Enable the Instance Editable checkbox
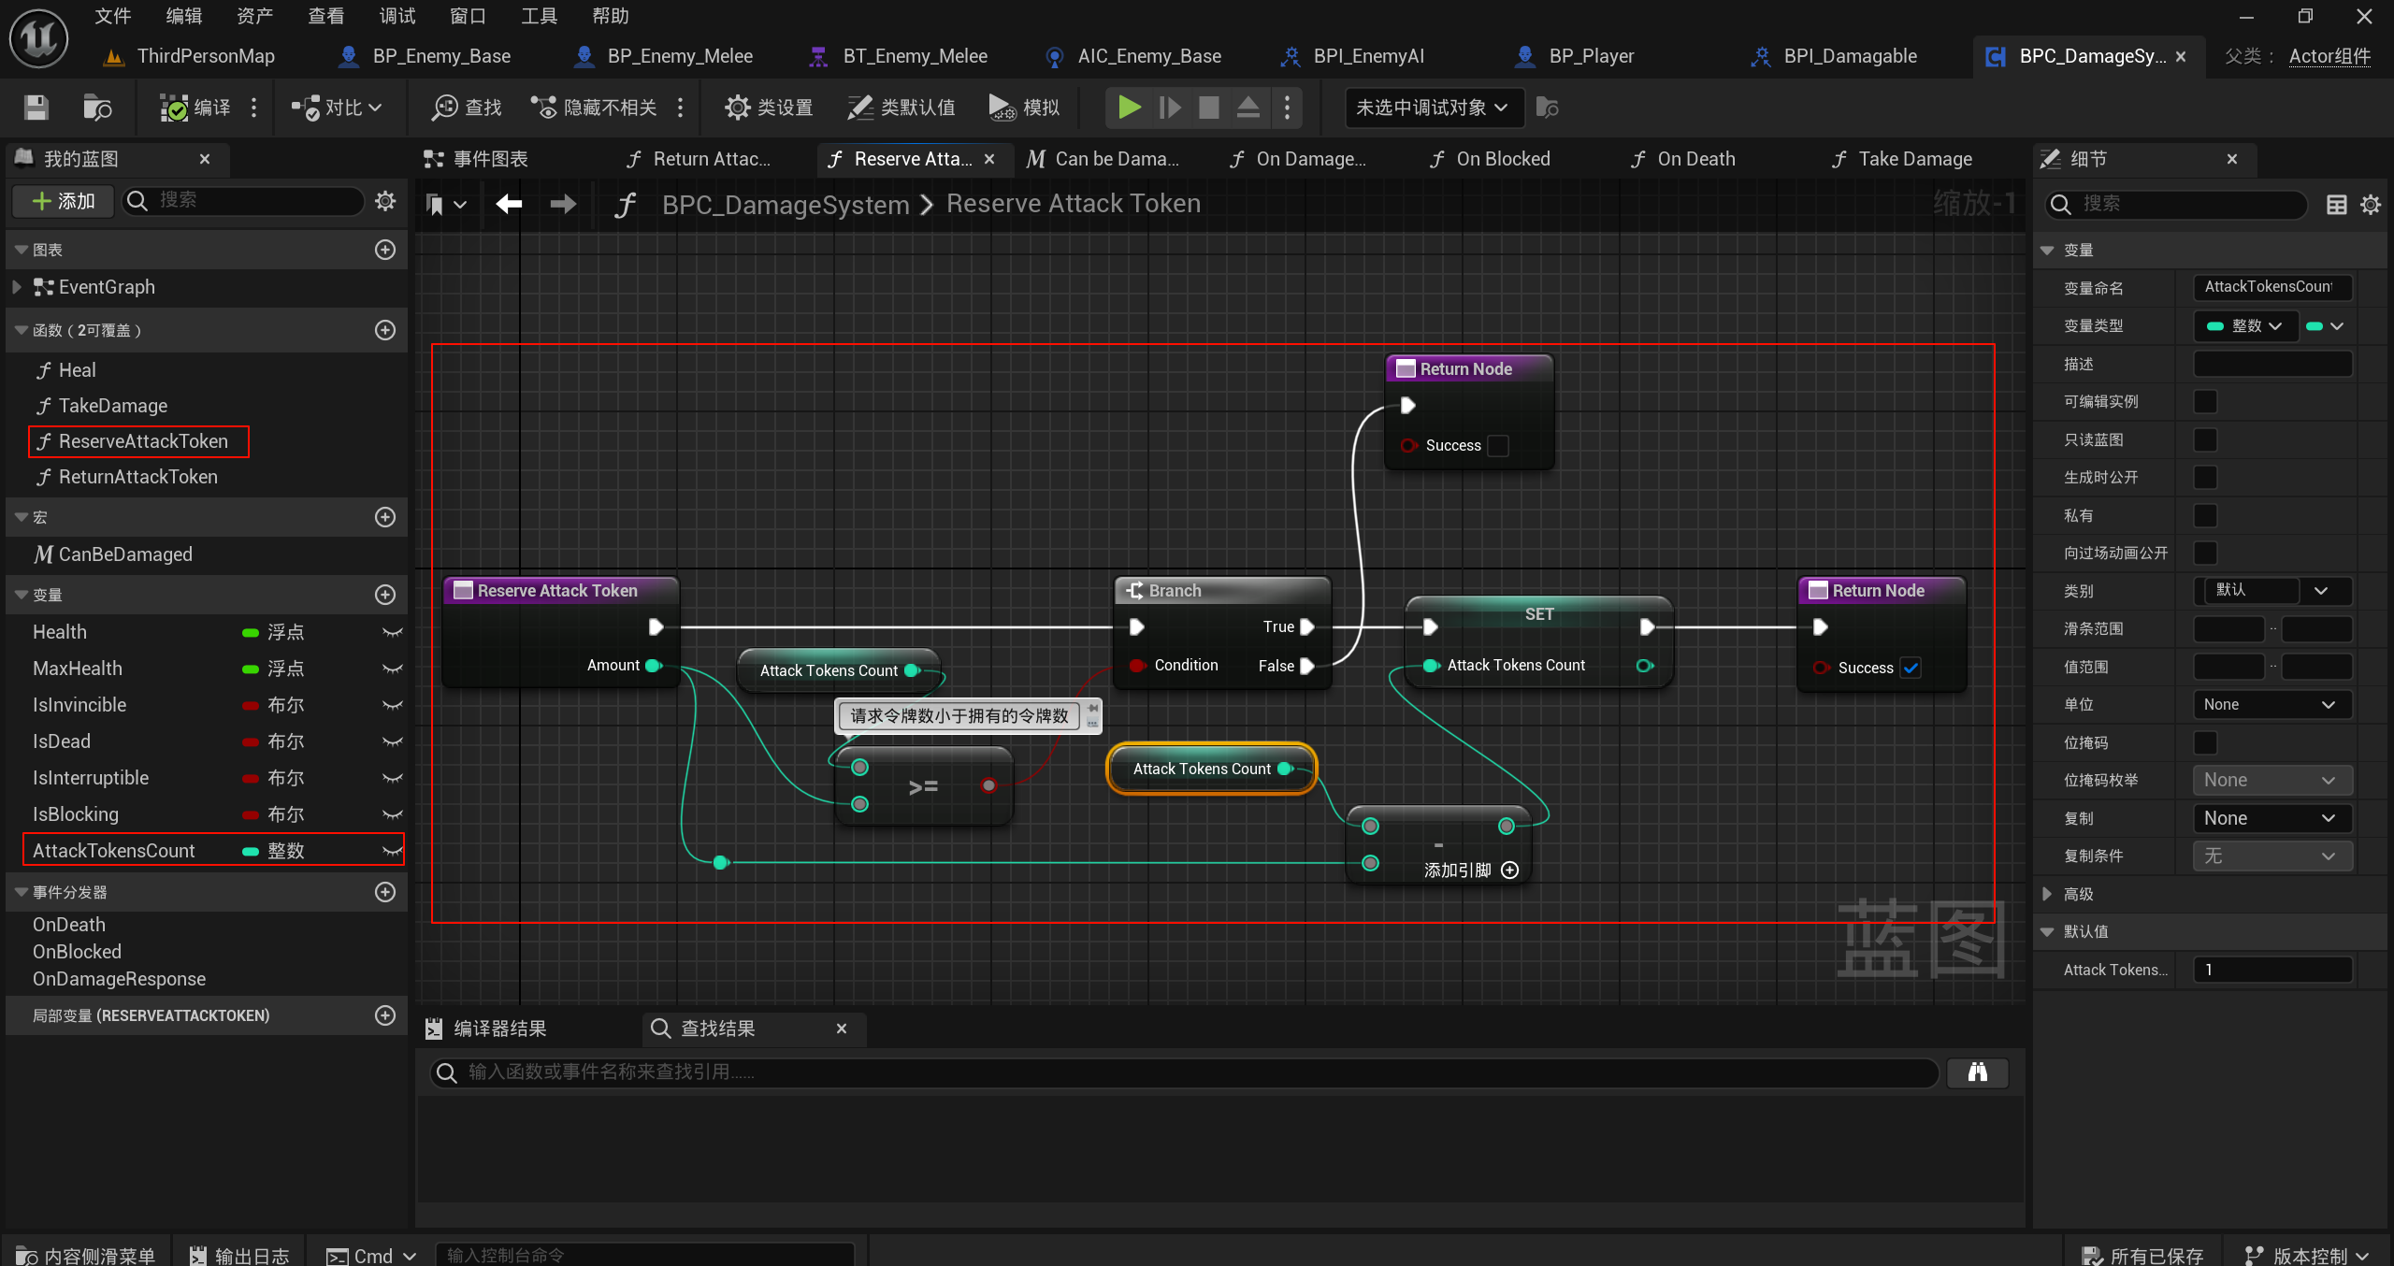 [x=2205, y=401]
